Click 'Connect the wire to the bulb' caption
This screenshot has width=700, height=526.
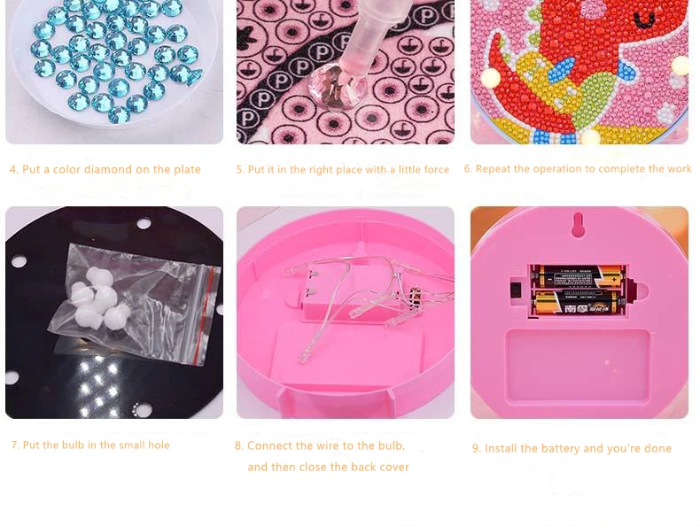point(320,445)
